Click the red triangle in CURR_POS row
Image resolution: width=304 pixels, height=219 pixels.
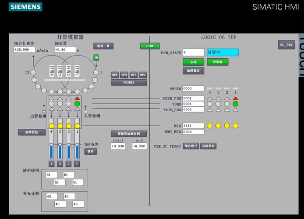click(235, 98)
